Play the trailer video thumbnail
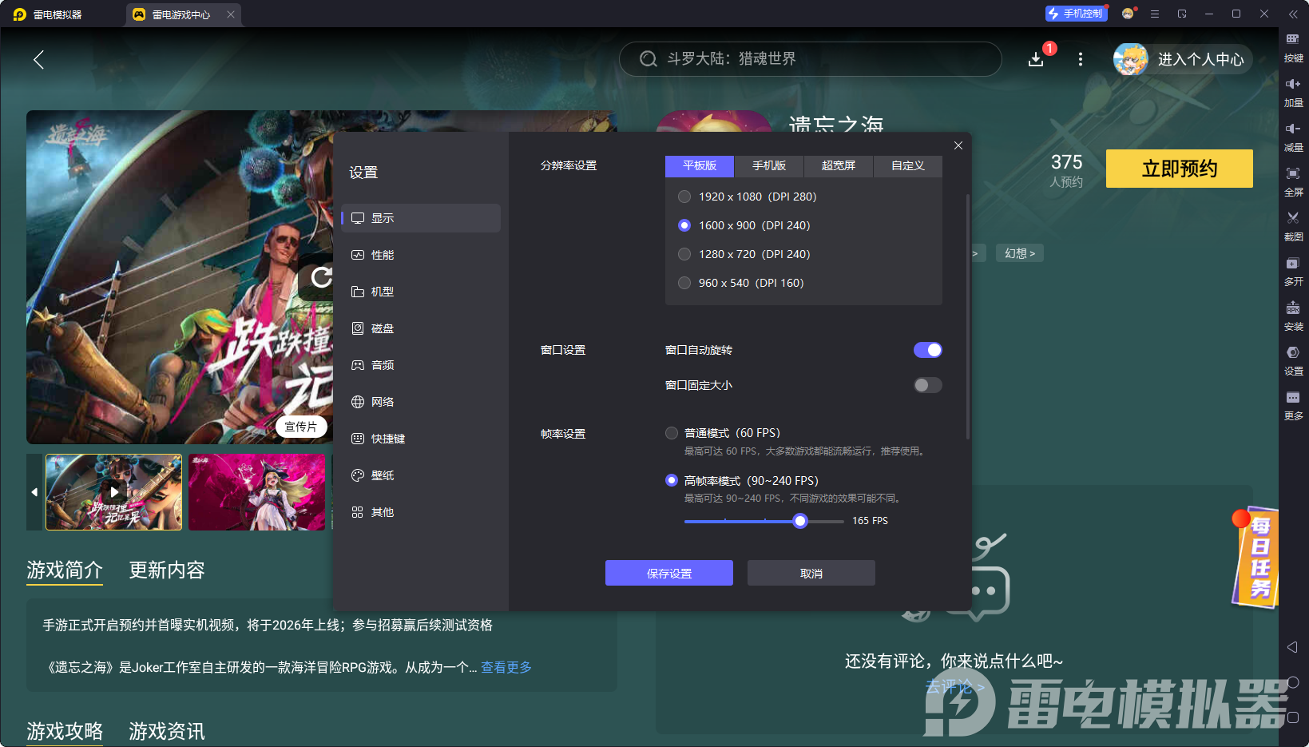 tap(114, 492)
